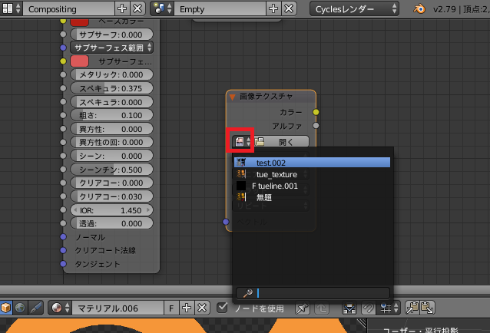Click the go to parent node tree icon
Viewport: 490px width, 333px height.
point(322,308)
